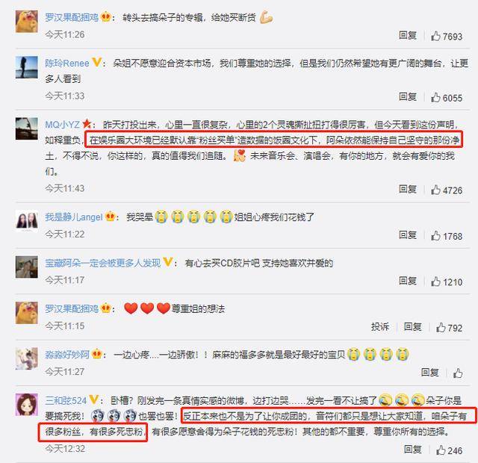This screenshot has height=463, width=478.
Task: Open 罗汉果配掴鸡's profile from top comment
Action: coord(72,17)
